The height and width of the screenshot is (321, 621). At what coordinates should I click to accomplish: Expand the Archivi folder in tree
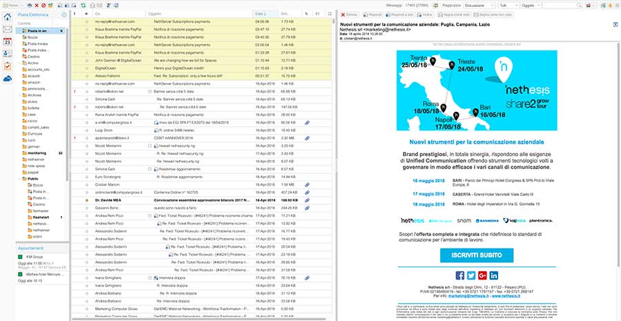click(x=19, y=63)
